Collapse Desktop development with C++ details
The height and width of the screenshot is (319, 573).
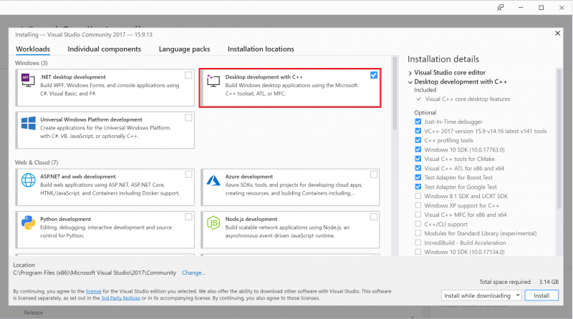(410, 82)
